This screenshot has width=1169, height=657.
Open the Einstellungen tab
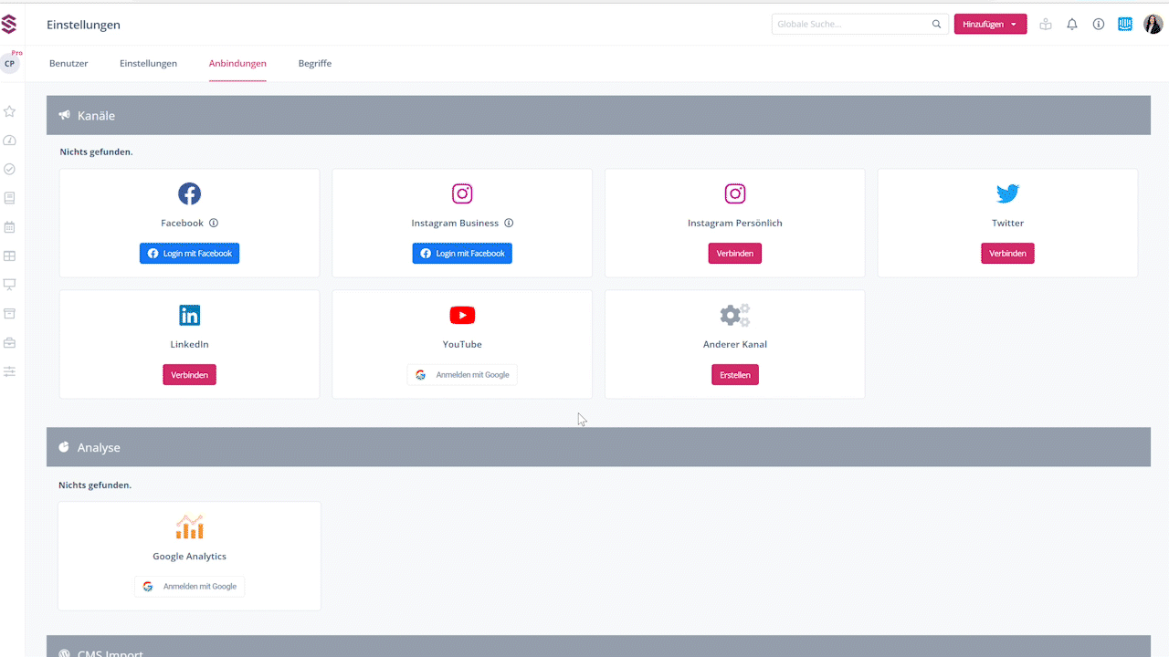pyautogui.click(x=148, y=64)
